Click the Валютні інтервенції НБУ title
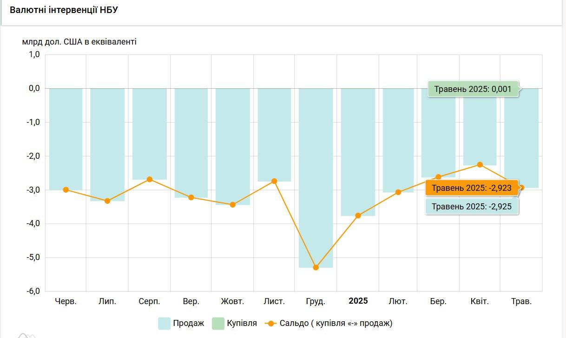The height and width of the screenshot is (338, 566). coord(64,10)
